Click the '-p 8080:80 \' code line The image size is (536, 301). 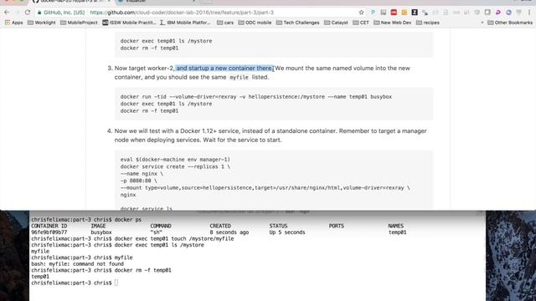tap(138, 181)
